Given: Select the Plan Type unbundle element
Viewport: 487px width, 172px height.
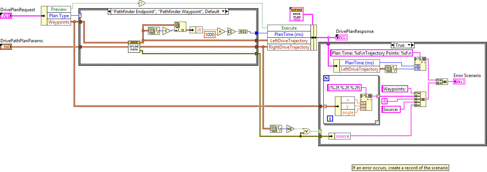Looking at the screenshot, I should click(59, 16).
